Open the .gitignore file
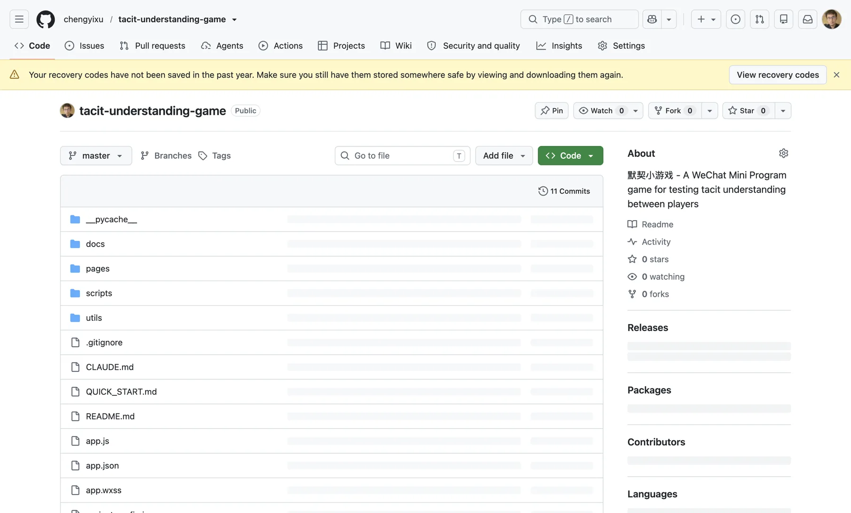851x513 pixels. point(104,342)
